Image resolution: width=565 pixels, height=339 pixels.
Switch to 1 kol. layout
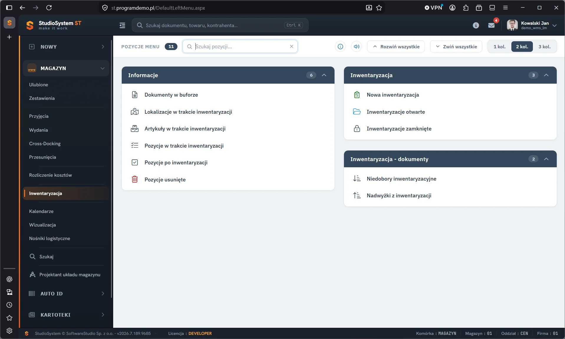[x=500, y=47]
